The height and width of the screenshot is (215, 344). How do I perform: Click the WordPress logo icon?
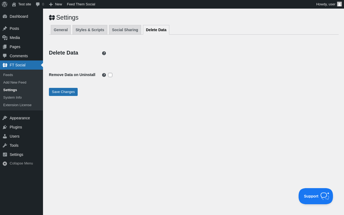[5, 4]
